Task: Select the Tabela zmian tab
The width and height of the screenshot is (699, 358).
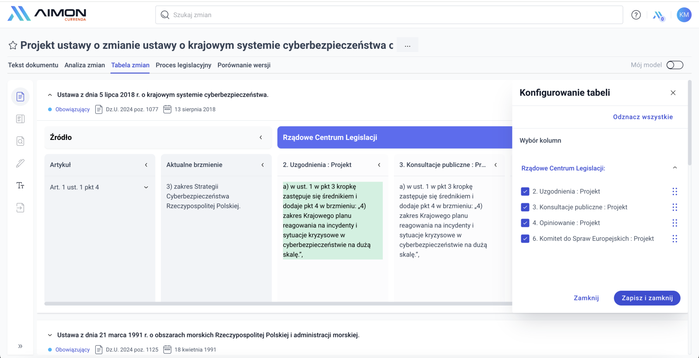Action: pos(130,65)
